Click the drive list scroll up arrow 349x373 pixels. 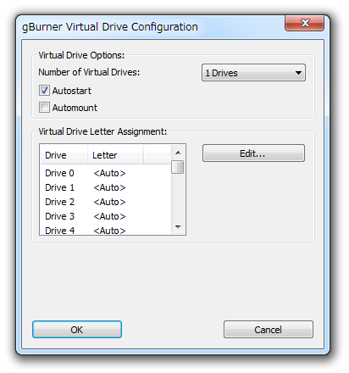tap(178, 153)
